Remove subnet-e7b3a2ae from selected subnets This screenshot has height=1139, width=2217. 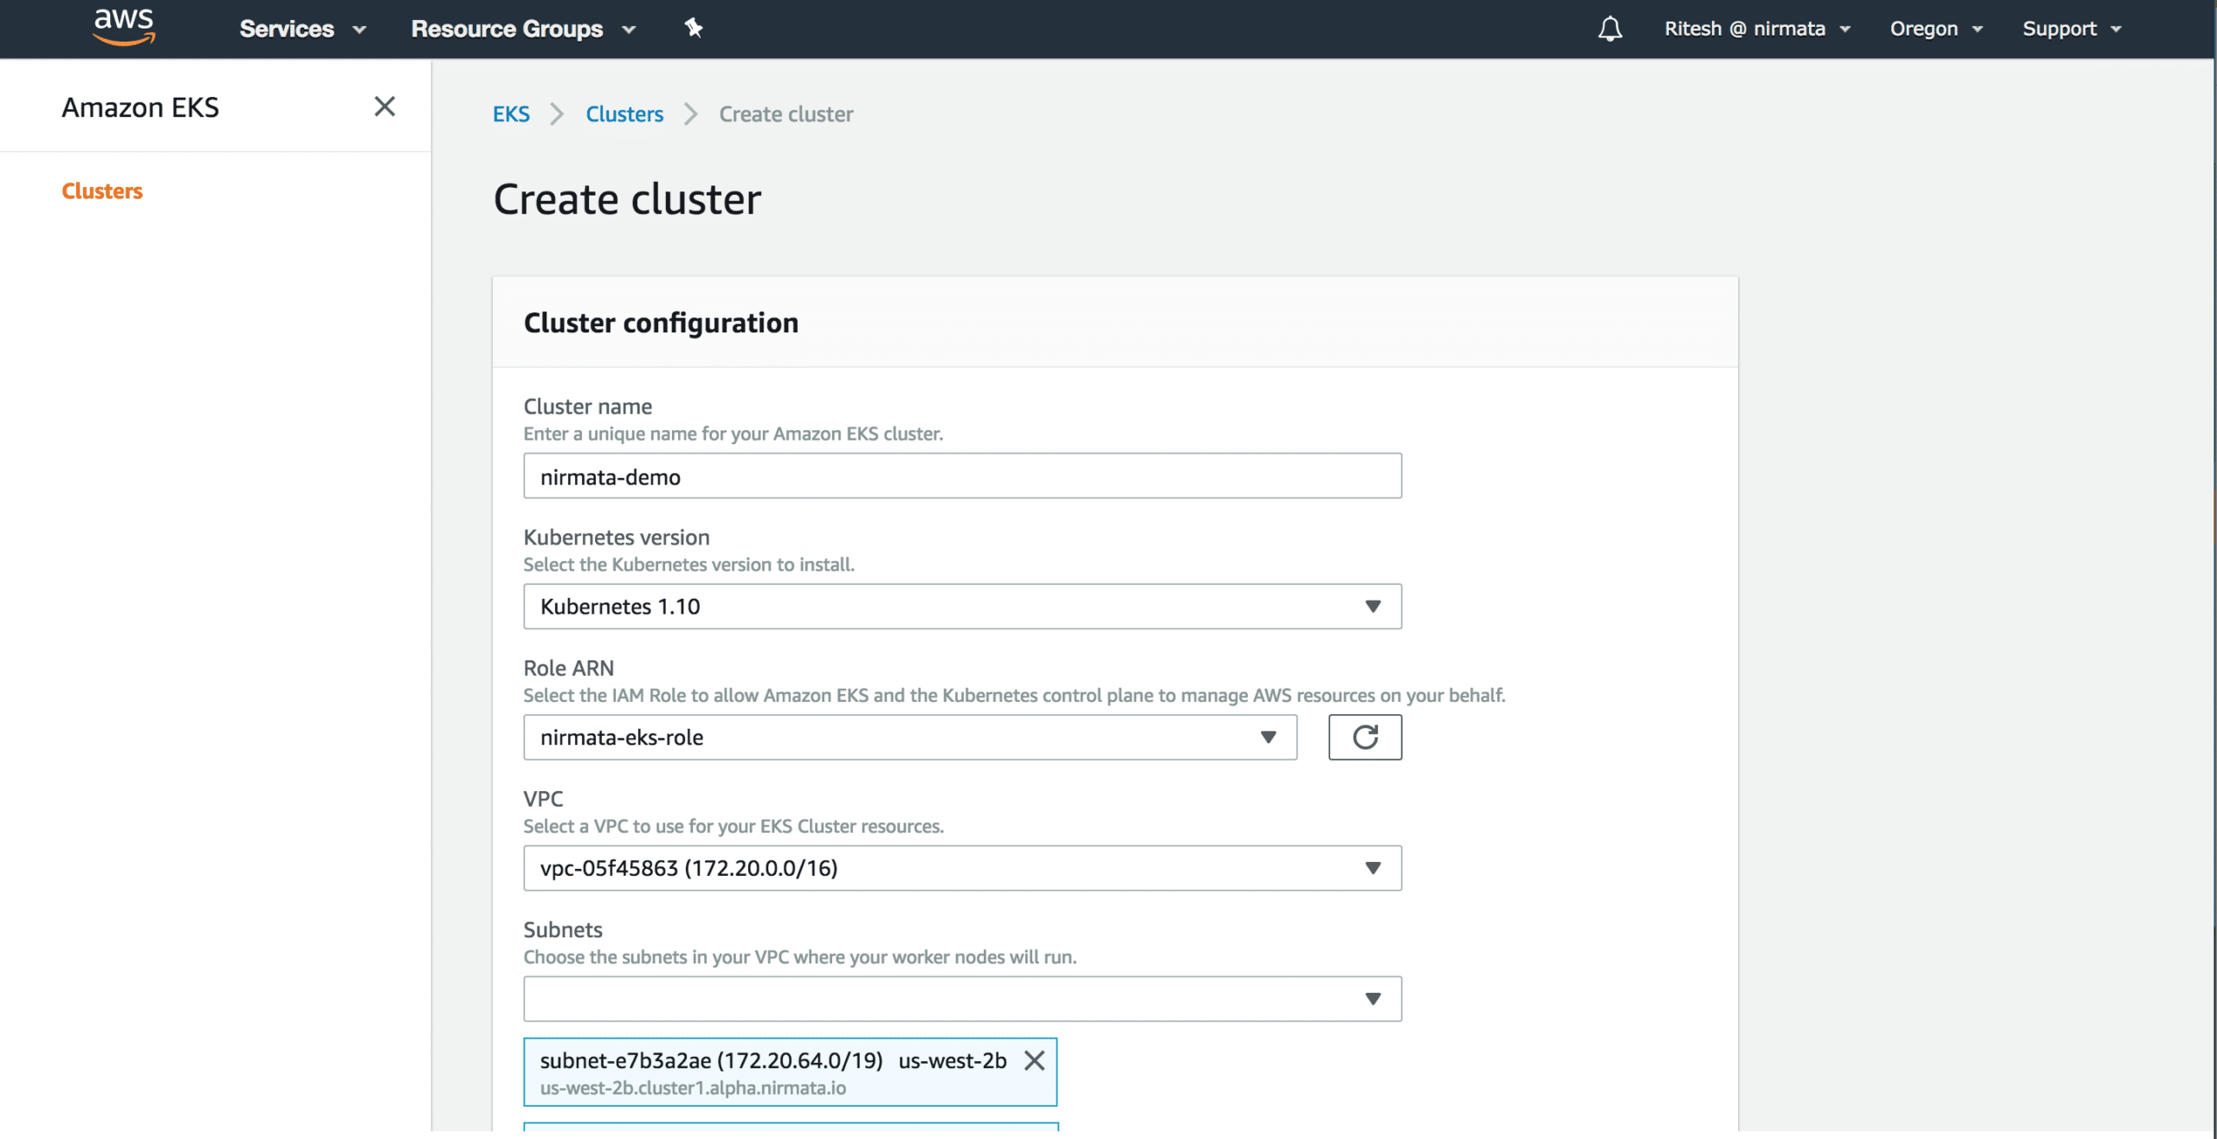pos(1034,1060)
